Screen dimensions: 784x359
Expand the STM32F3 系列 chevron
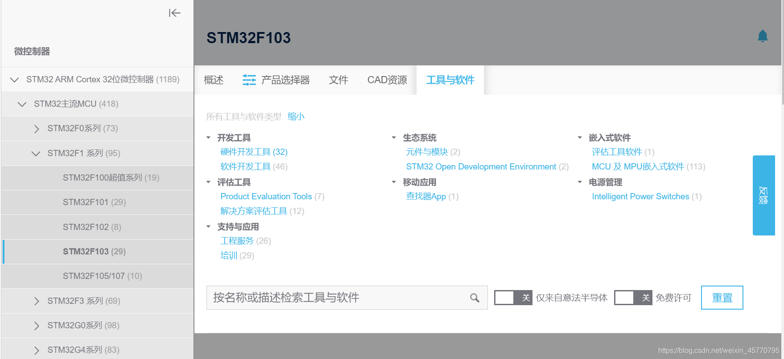tap(37, 301)
